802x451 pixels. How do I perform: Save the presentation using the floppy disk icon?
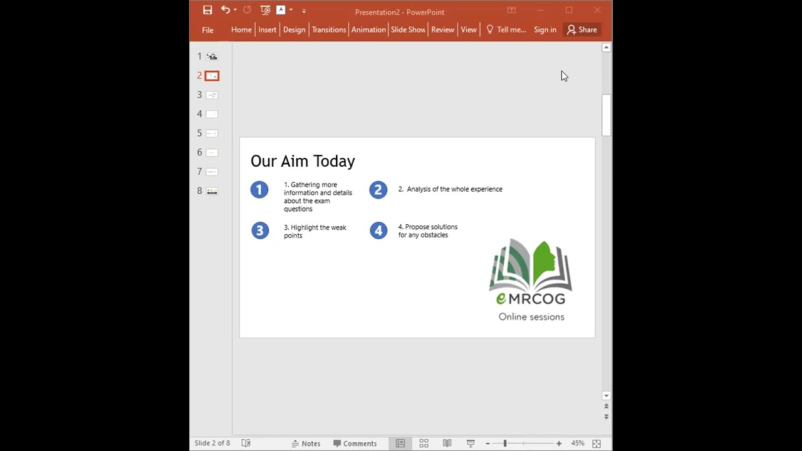[x=207, y=10]
